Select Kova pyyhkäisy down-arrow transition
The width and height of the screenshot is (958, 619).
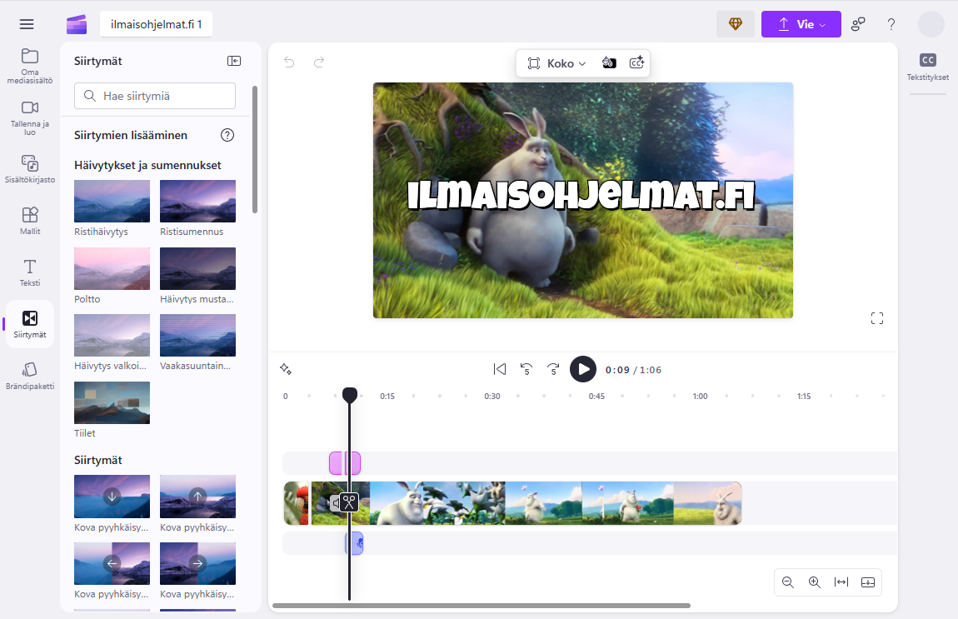click(x=112, y=497)
